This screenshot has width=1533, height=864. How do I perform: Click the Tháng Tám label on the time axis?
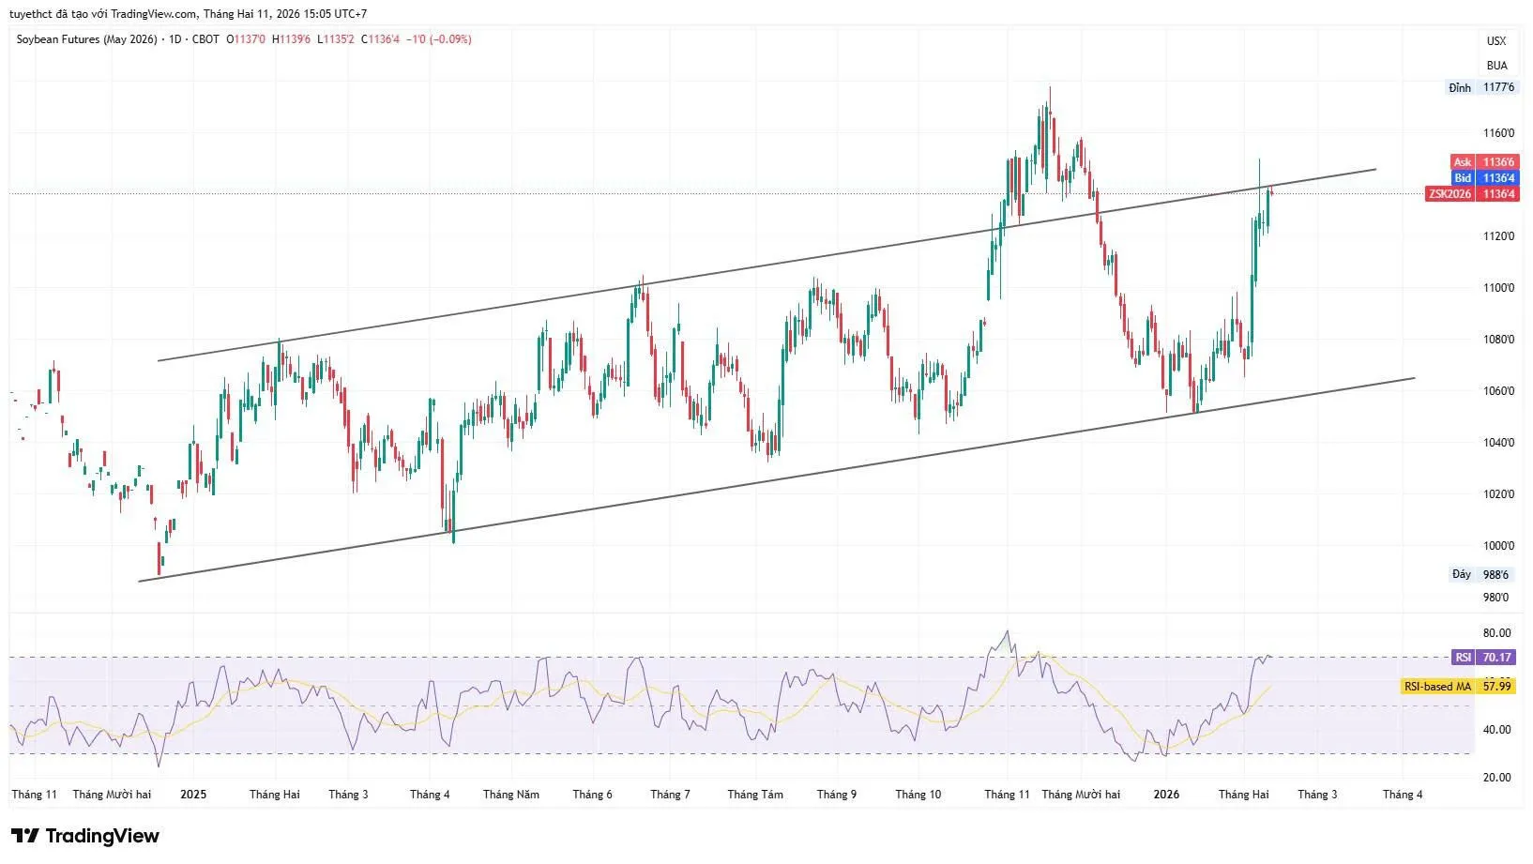[755, 795]
